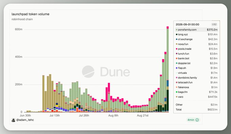Click the @adam_tehc author avatar icon
The image size is (231, 134).
pos(13,120)
